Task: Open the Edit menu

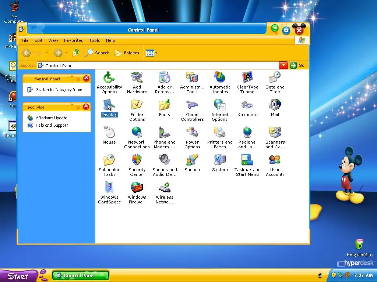Action: (38, 40)
